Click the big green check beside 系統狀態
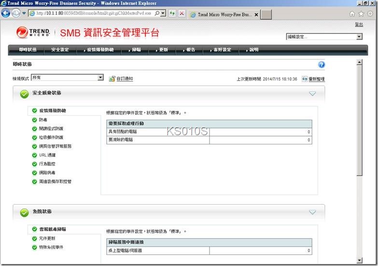Viewport: 378px width, 266px height. (24, 213)
